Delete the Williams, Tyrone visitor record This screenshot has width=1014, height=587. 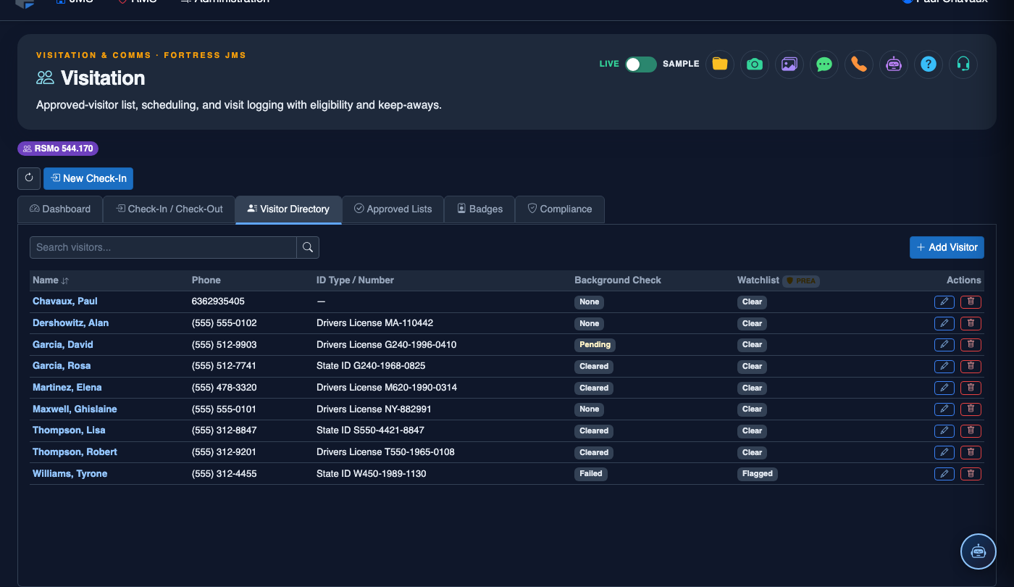971,474
